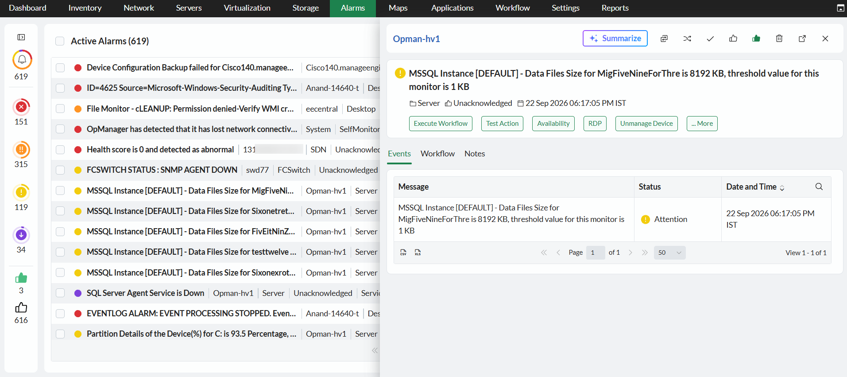Open the Settings top menu
The image size is (847, 377).
point(565,8)
